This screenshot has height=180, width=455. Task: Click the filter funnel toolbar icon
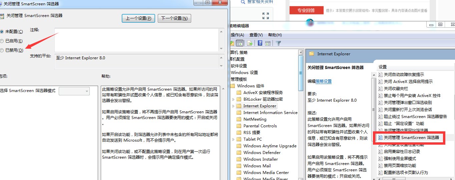[x=279, y=43]
